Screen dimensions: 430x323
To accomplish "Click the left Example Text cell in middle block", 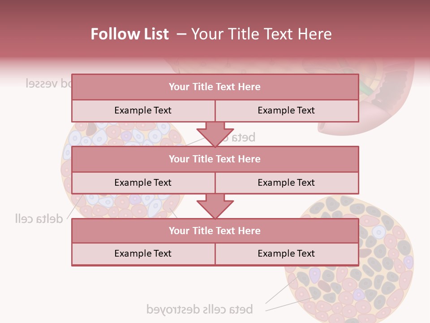I will pos(143,183).
